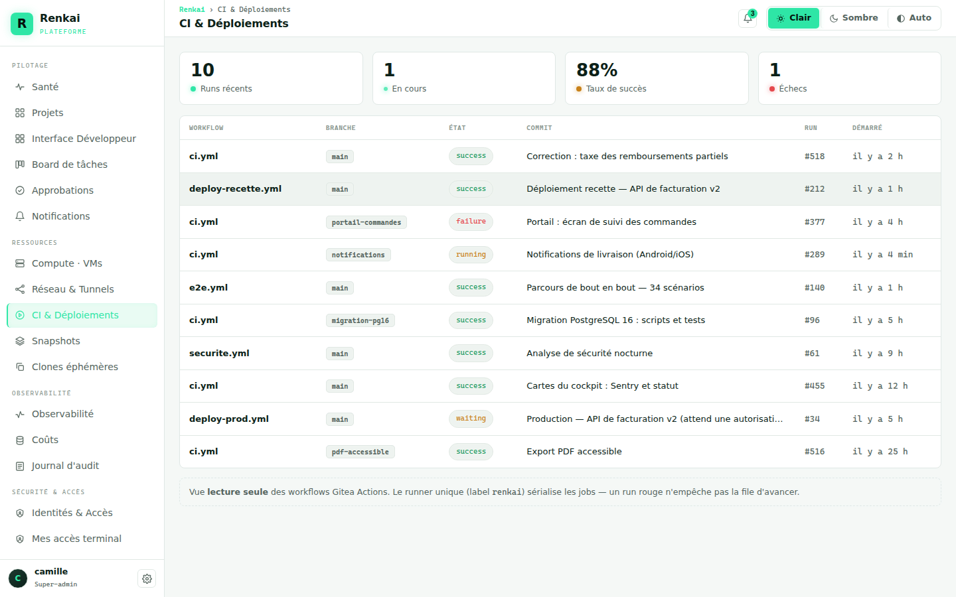Open the Mes accès terminal menu item
The image size is (956, 597).
82,539
